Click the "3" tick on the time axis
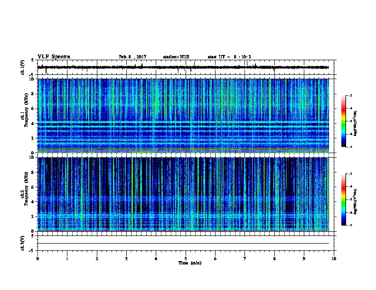 126,259
